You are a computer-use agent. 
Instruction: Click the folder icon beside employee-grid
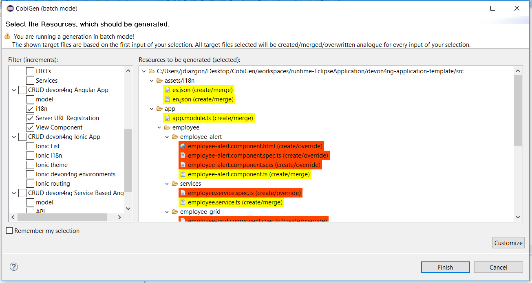click(x=174, y=212)
